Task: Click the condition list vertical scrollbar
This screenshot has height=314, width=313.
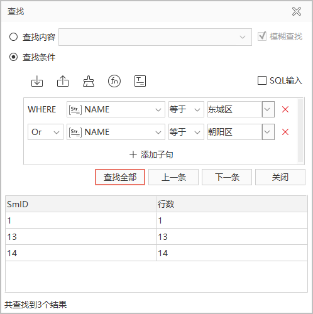Action: point(300,131)
